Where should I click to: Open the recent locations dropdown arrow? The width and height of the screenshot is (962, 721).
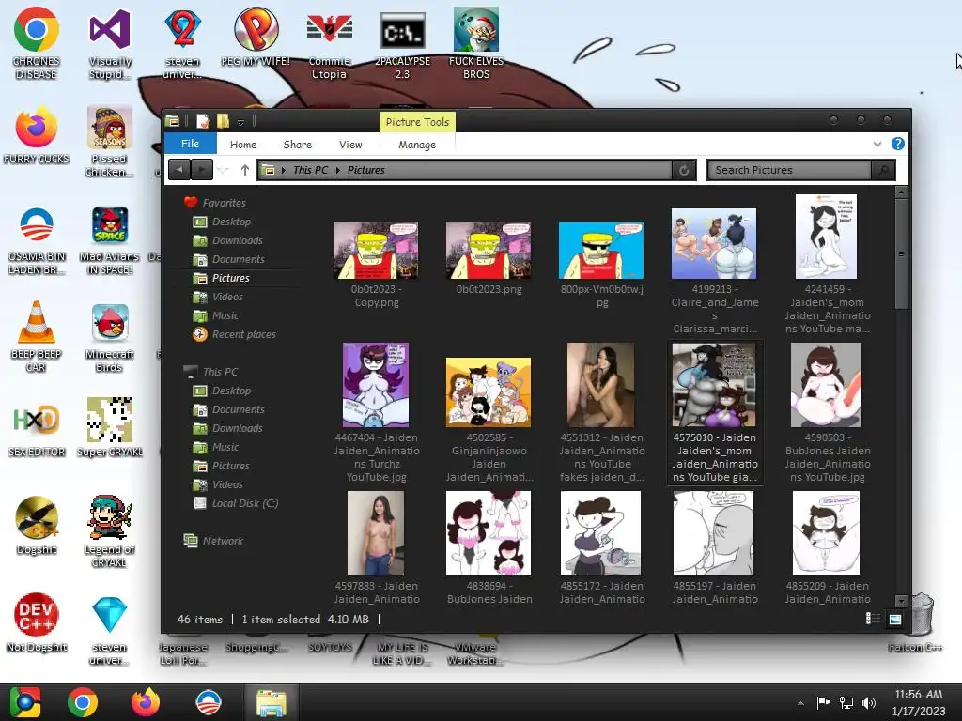[x=224, y=171]
